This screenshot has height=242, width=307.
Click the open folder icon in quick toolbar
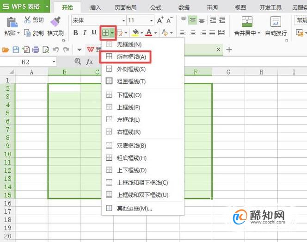pos(6,50)
